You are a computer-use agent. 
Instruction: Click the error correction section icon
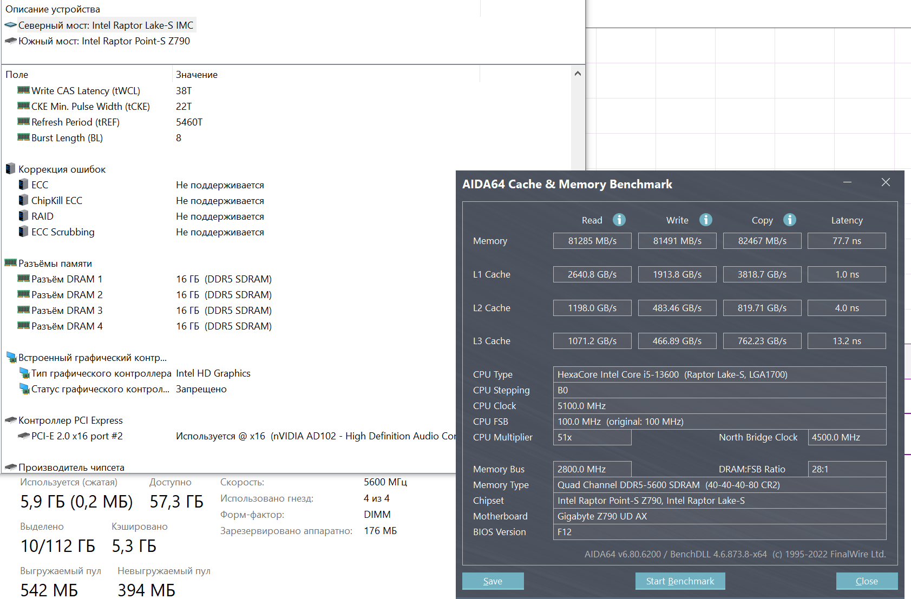click(x=10, y=169)
